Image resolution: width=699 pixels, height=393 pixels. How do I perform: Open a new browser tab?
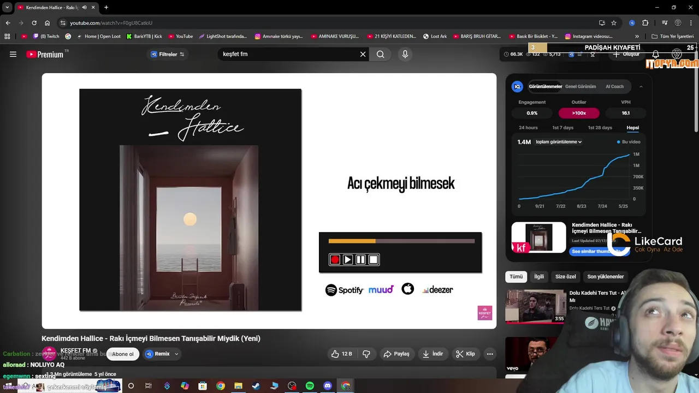pyautogui.click(x=106, y=8)
